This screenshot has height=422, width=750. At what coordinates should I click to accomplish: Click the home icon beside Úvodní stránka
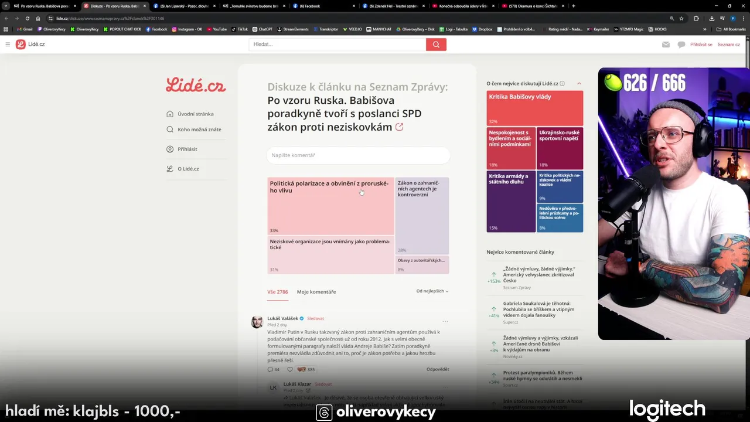pyautogui.click(x=170, y=114)
